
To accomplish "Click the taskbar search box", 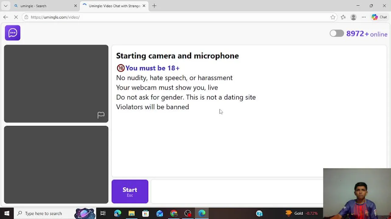I will tap(55, 214).
